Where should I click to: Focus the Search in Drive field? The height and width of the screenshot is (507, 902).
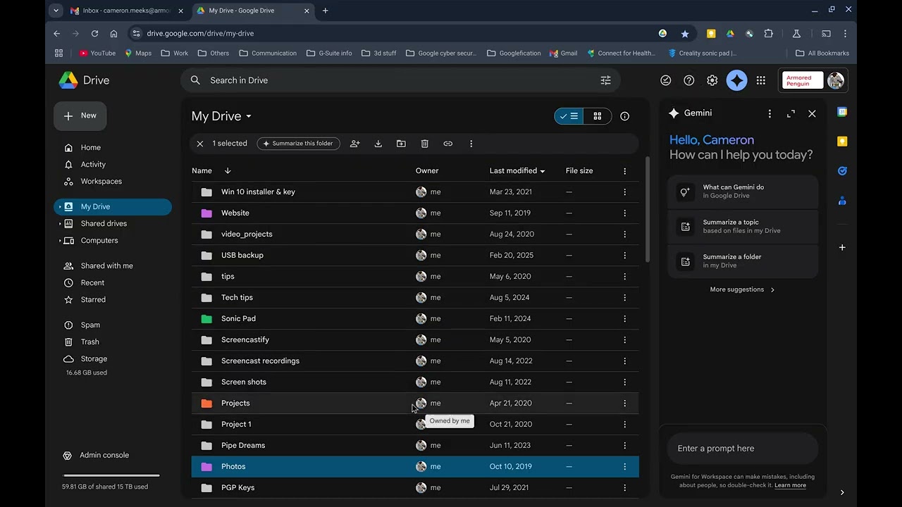[400, 80]
